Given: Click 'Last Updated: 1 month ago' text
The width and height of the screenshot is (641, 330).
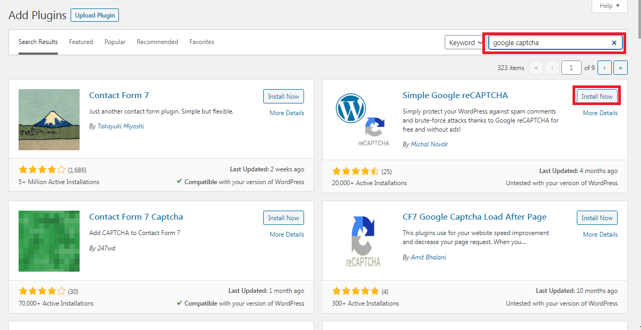Looking at the screenshot, I should coord(266,291).
